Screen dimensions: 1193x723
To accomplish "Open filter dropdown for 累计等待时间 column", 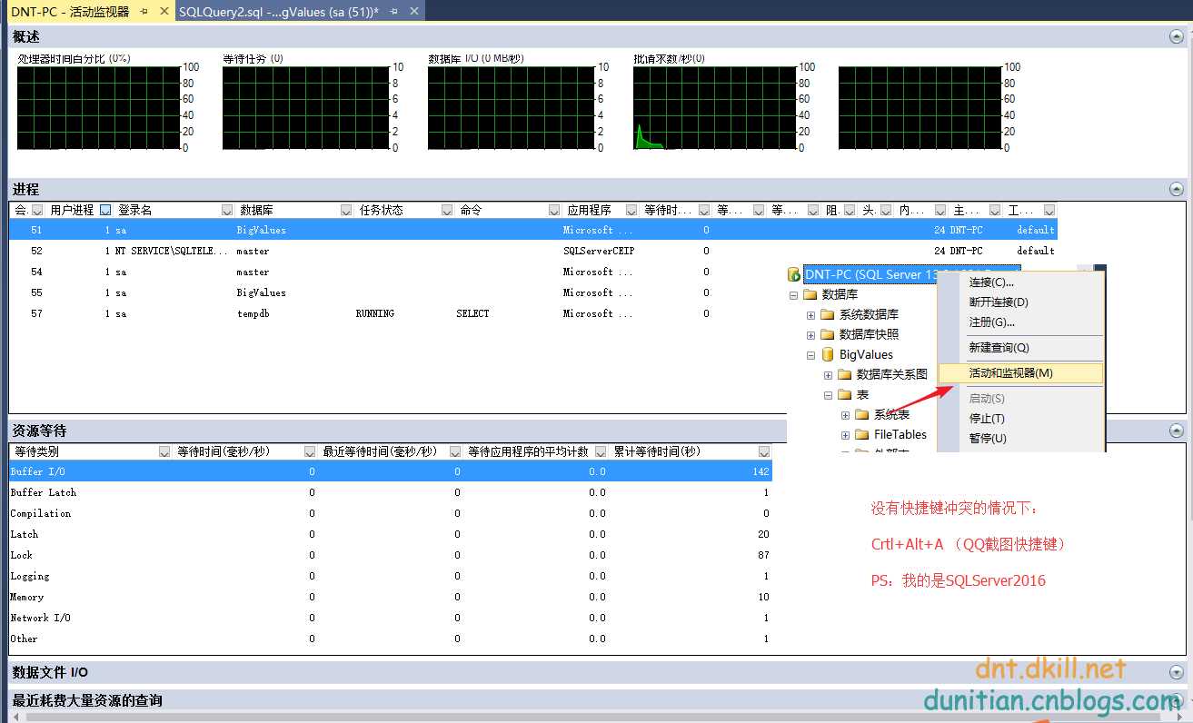I will [x=764, y=451].
